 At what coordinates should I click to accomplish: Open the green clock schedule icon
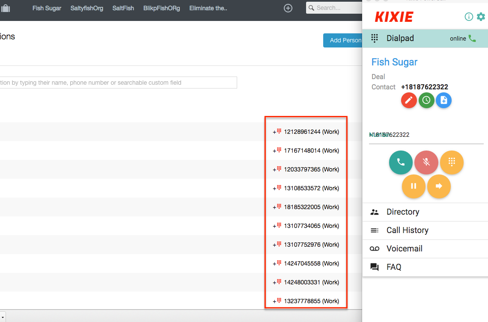(x=426, y=100)
